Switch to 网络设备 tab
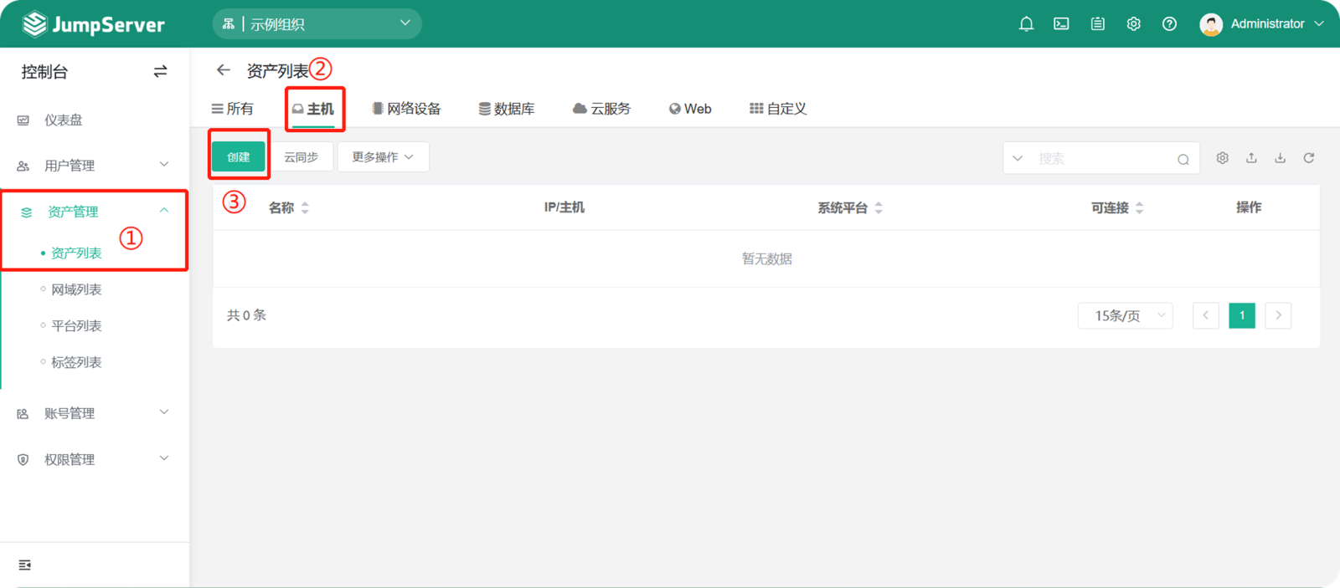Viewport: 1340px width, 588px height. click(406, 109)
